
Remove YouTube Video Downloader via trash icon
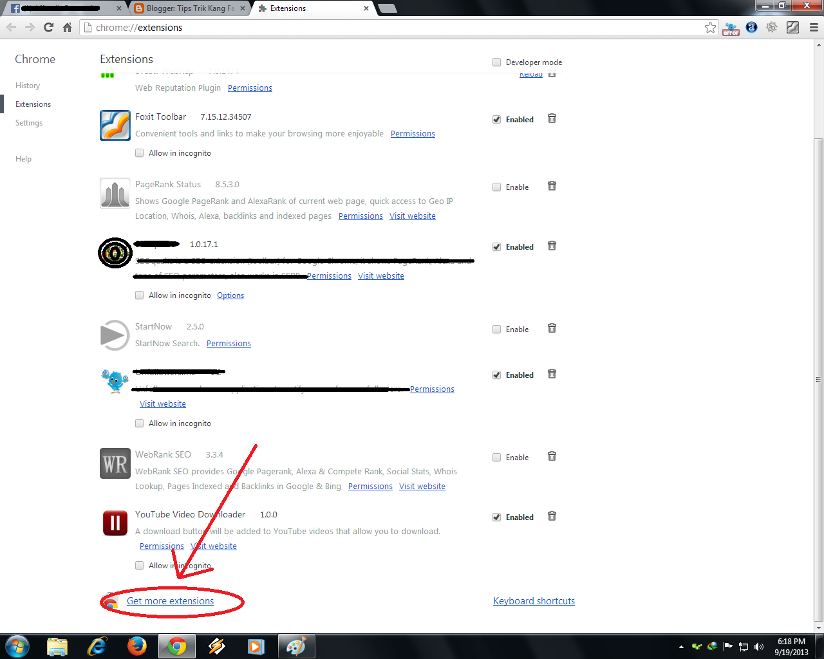(552, 516)
